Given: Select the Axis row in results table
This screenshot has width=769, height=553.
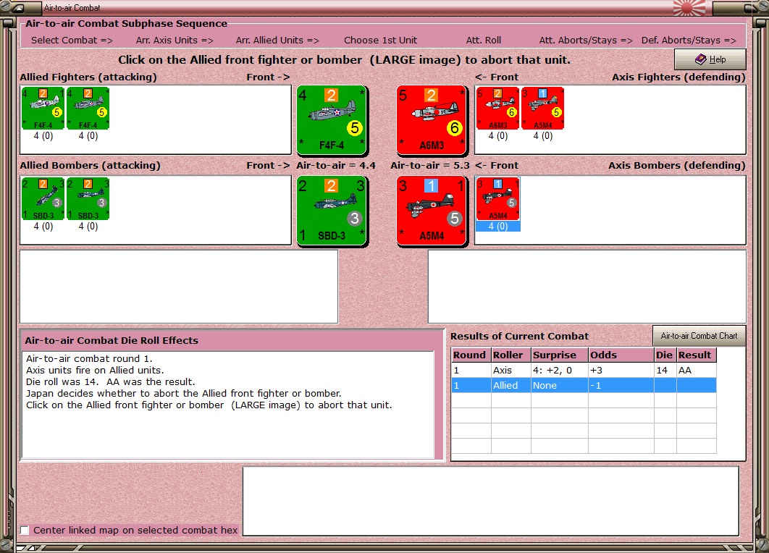Looking at the screenshot, I should click(x=584, y=370).
